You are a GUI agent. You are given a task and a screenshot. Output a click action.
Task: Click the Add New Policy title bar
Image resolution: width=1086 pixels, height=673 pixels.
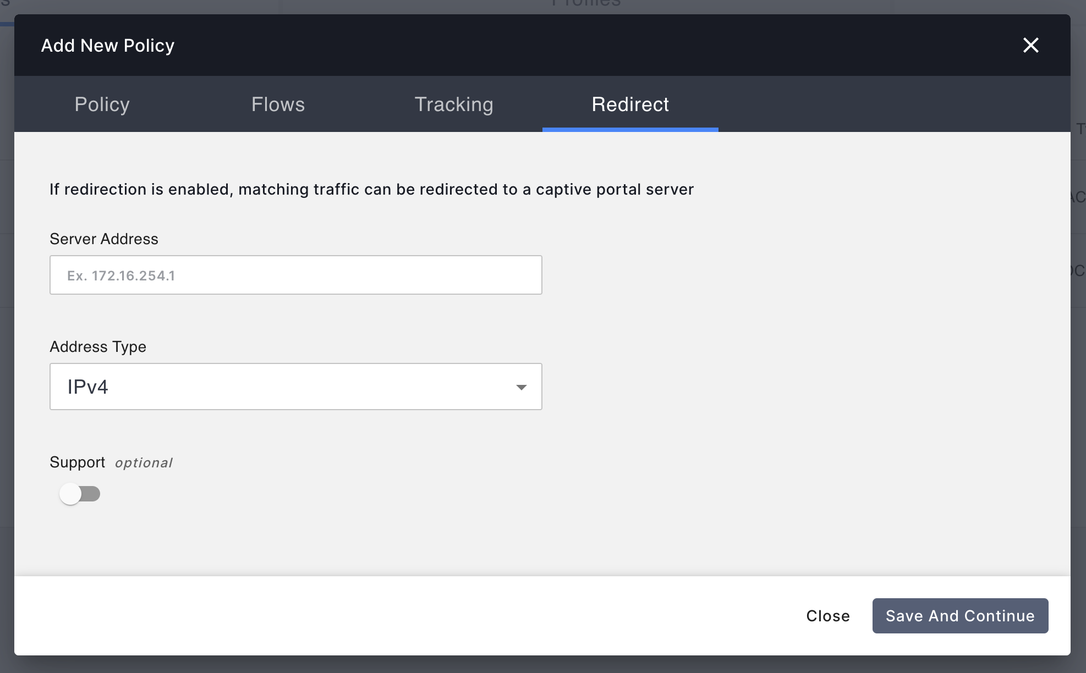pyautogui.click(x=107, y=45)
